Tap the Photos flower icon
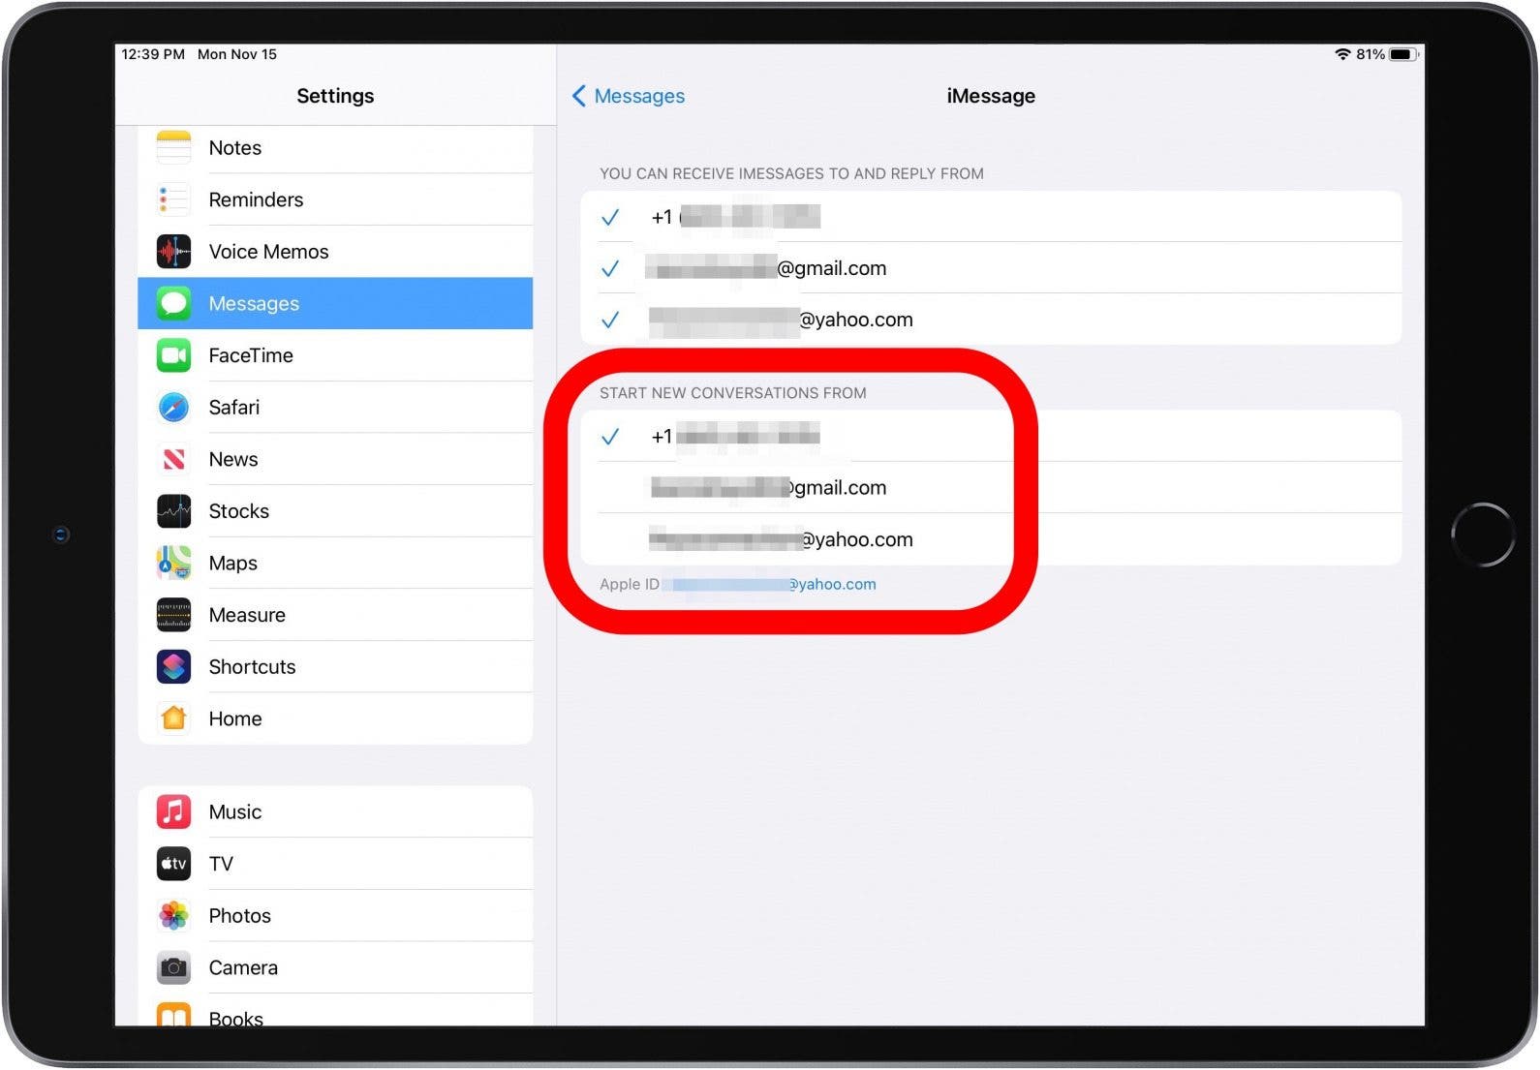The height and width of the screenshot is (1070, 1540). (173, 916)
